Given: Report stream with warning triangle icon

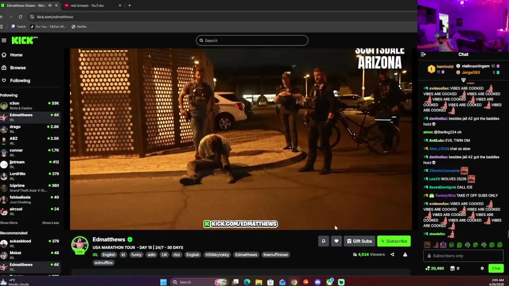Looking at the screenshot, I should pos(405,255).
